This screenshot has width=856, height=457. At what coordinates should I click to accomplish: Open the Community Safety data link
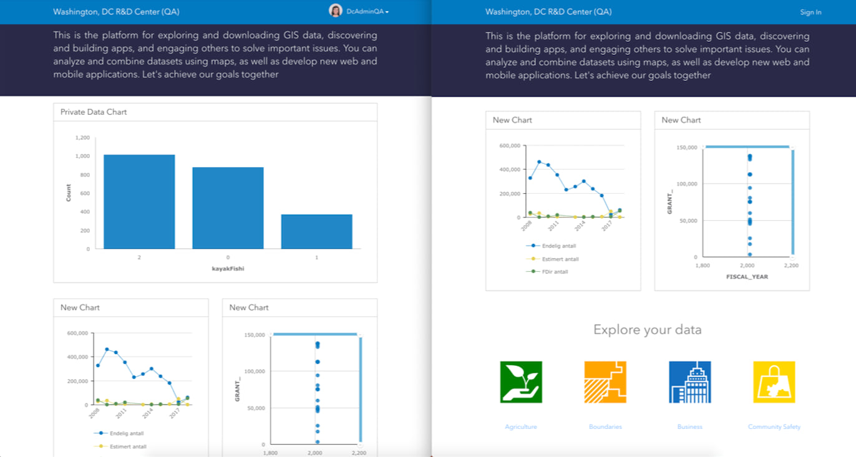(774, 426)
